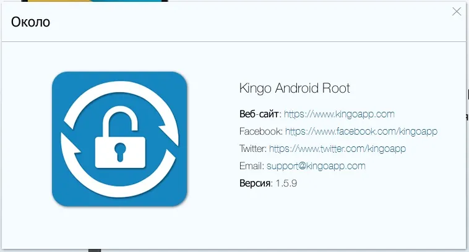Click the Email: label

[x=252, y=166]
